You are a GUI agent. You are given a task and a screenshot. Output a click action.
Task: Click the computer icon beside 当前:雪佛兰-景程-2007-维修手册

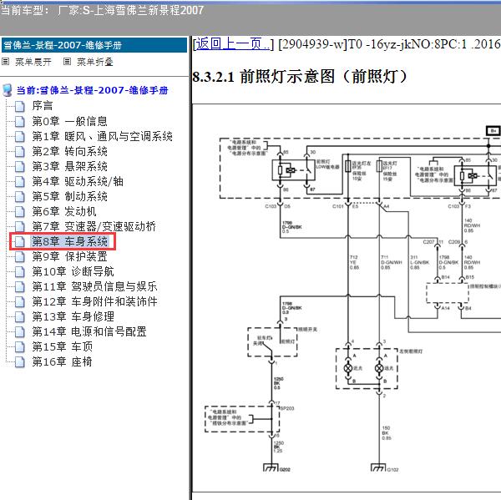pos(8,90)
